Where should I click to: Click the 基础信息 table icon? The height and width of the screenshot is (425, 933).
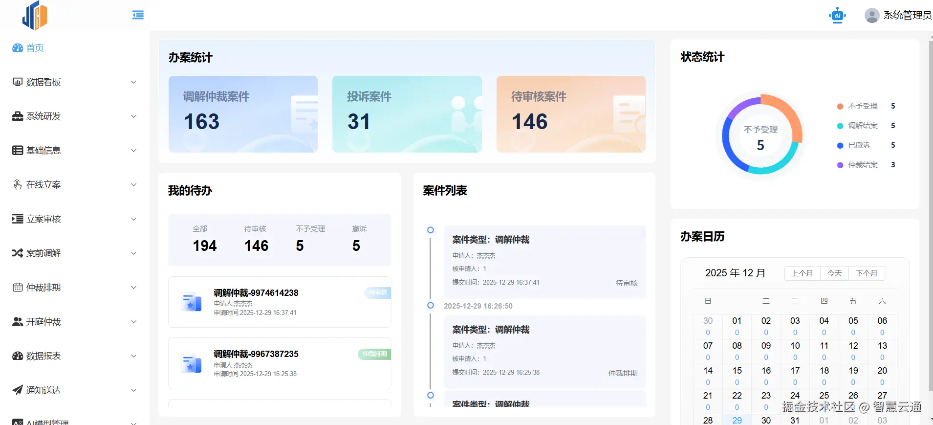(x=18, y=151)
